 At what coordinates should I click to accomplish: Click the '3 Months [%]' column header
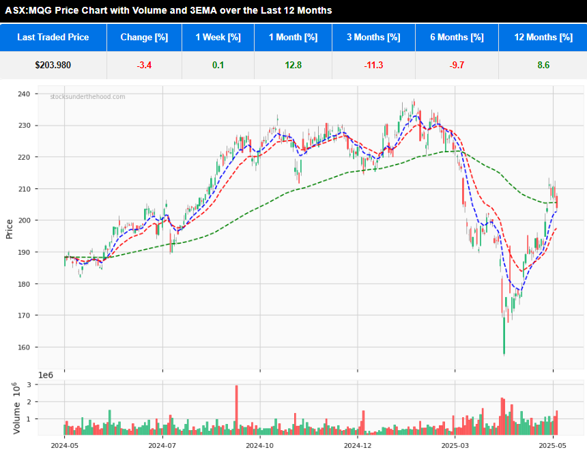pos(373,37)
